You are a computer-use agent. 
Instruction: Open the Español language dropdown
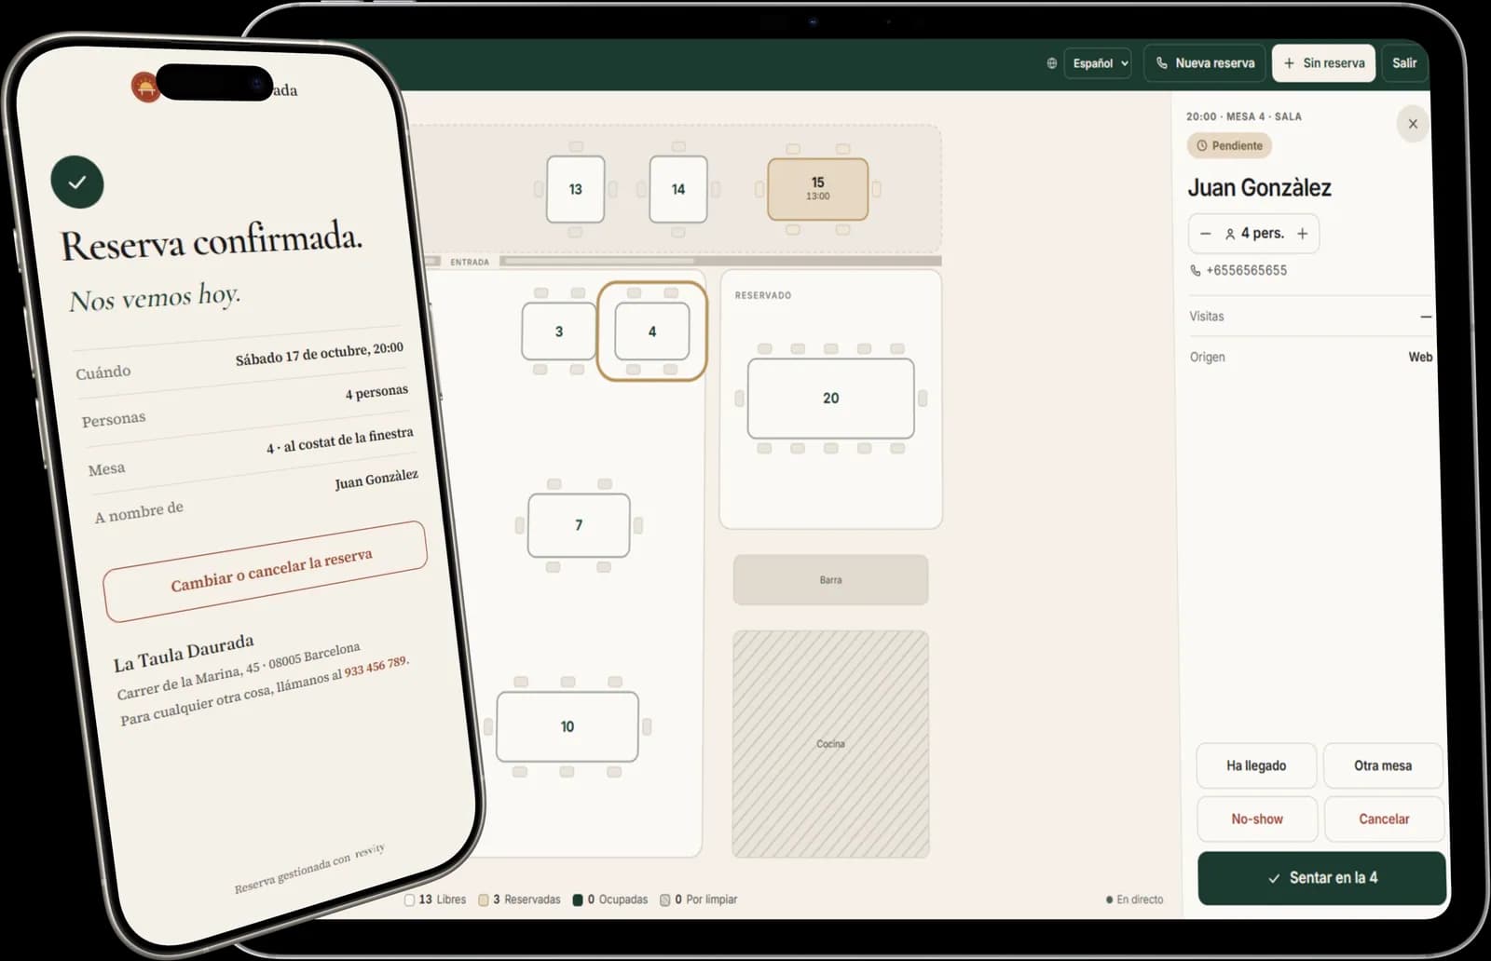click(x=1098, y=63)
